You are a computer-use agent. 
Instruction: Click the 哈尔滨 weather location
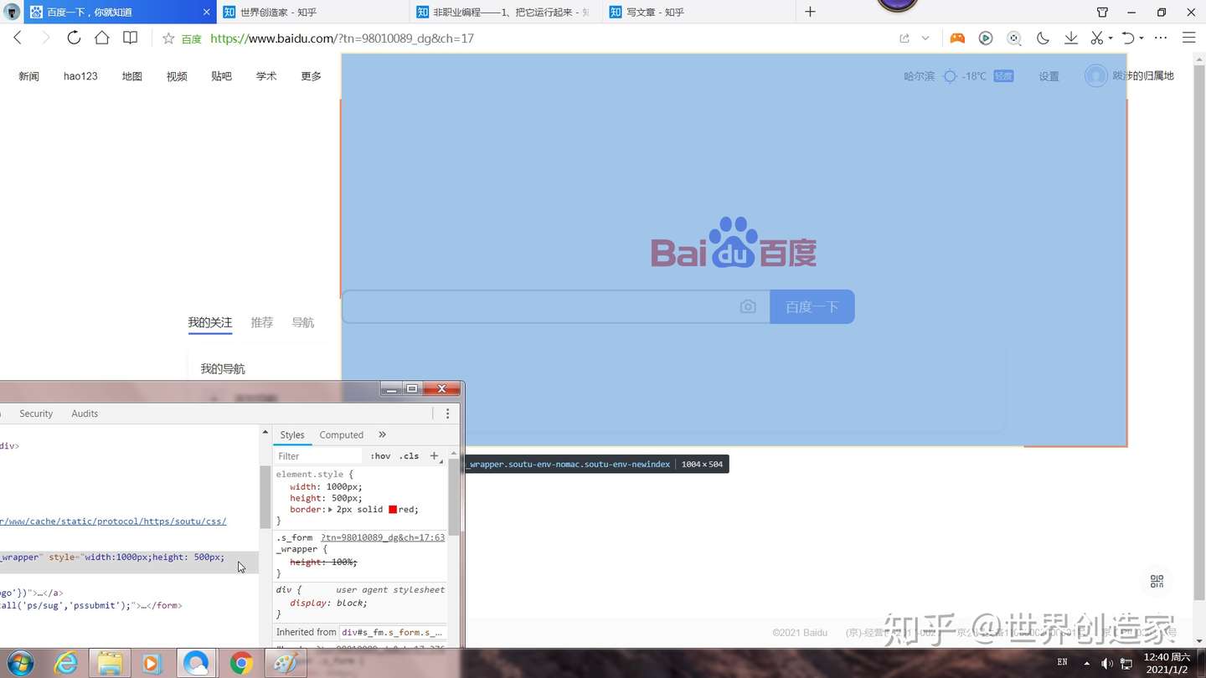click(920, 76)
